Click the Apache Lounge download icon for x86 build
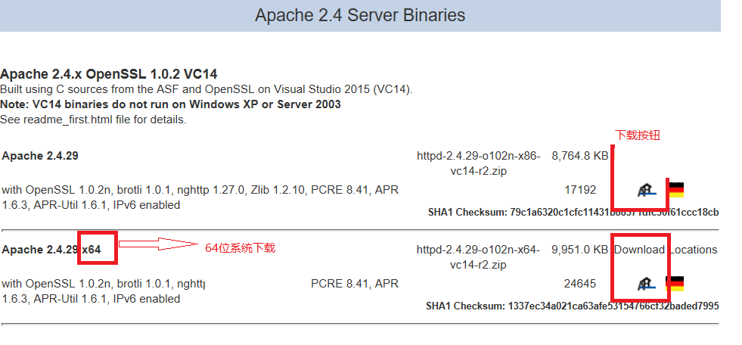 coord(647,190)
